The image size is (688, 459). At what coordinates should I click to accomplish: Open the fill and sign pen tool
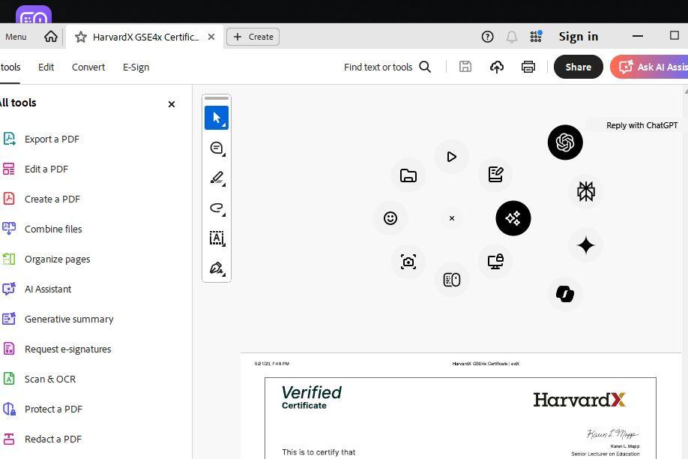(217, 268)
